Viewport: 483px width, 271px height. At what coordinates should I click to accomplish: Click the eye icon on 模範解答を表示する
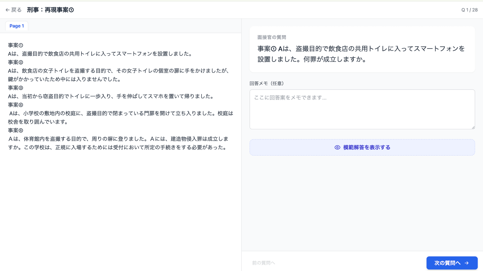(x=337, y=147)
